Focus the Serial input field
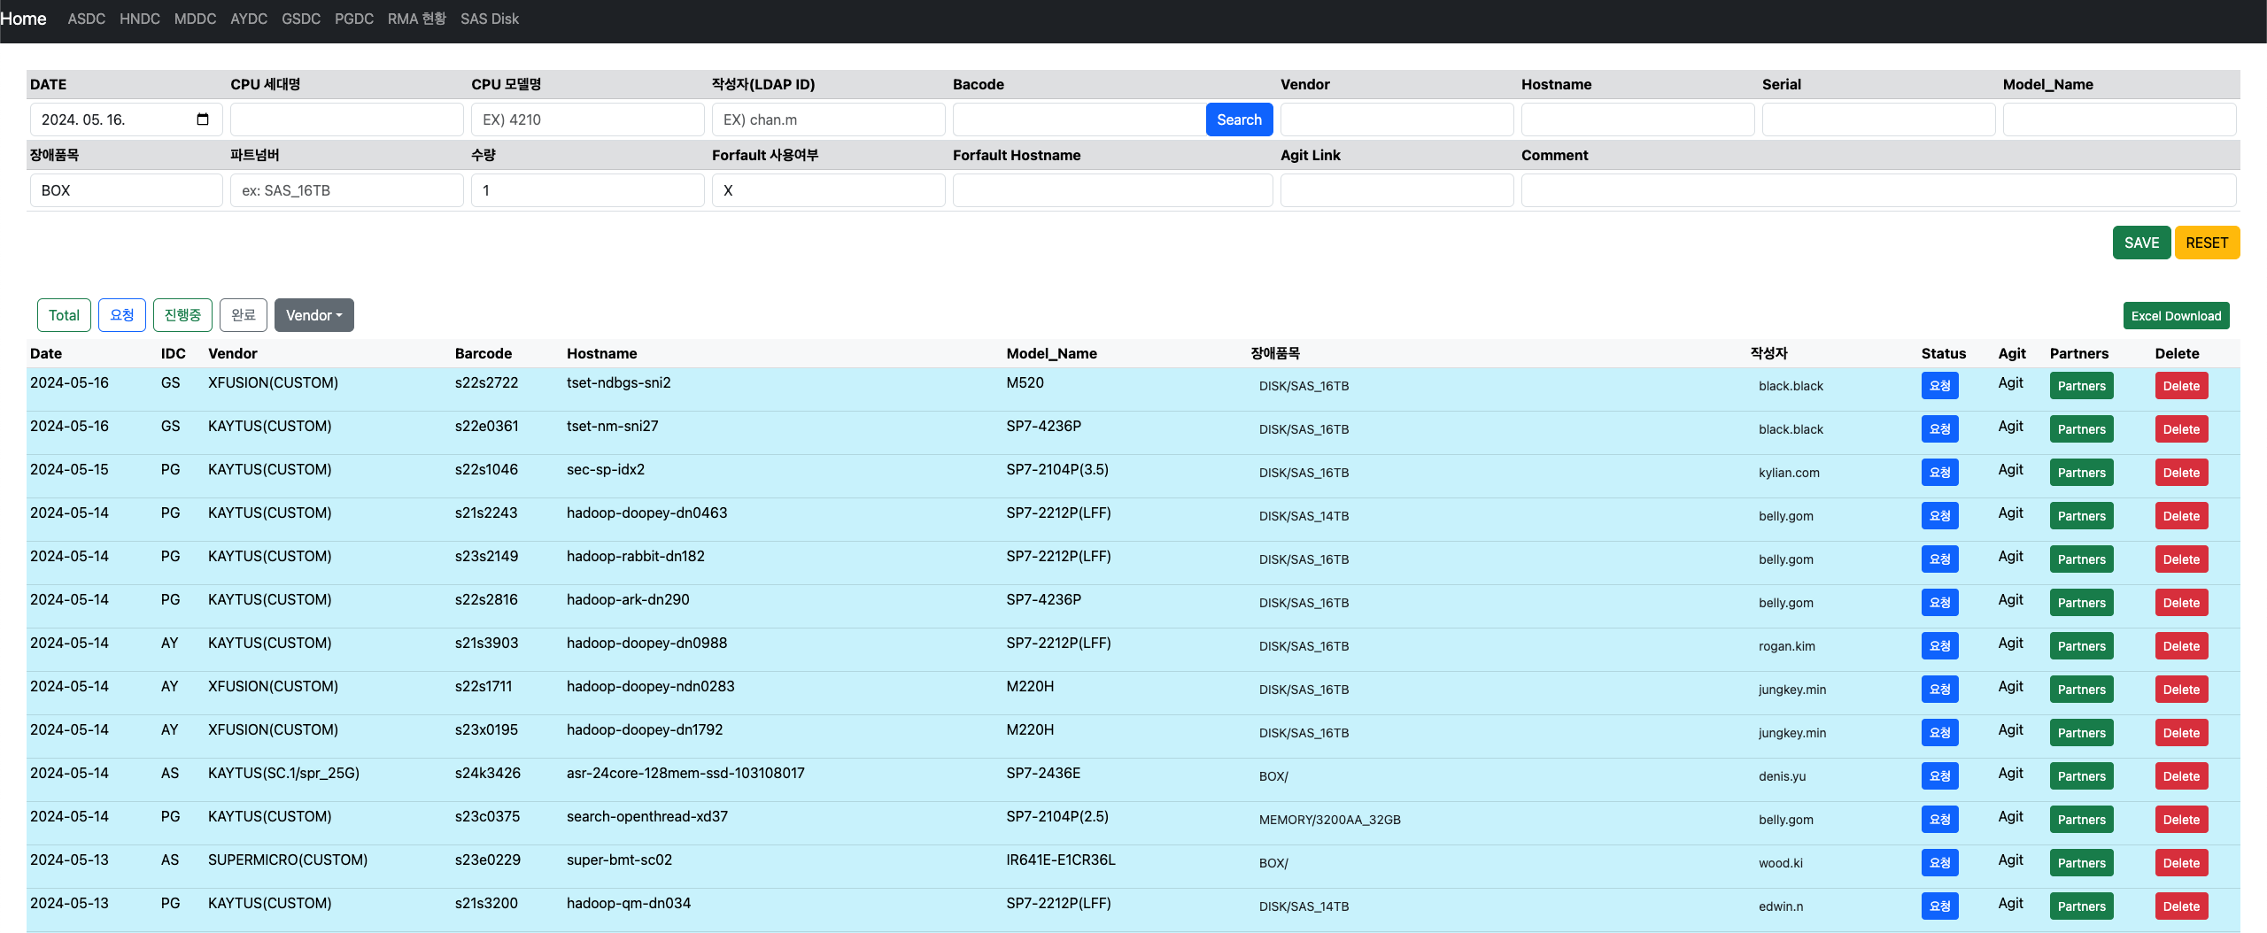Screen dimensions: 2267x933 click(1879, 120)
